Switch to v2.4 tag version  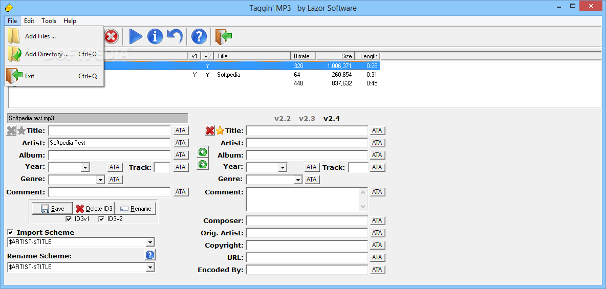tap(332, 118)
